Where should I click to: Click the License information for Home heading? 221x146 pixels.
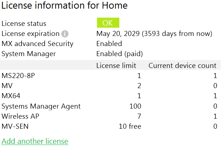click(65, 6)
